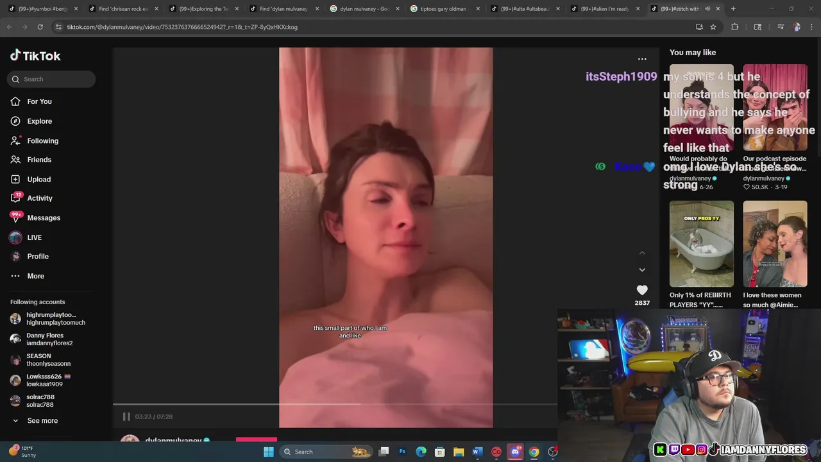Open a new browser tab
Screen dimensions: 821x462
click(x=733, y=9)
